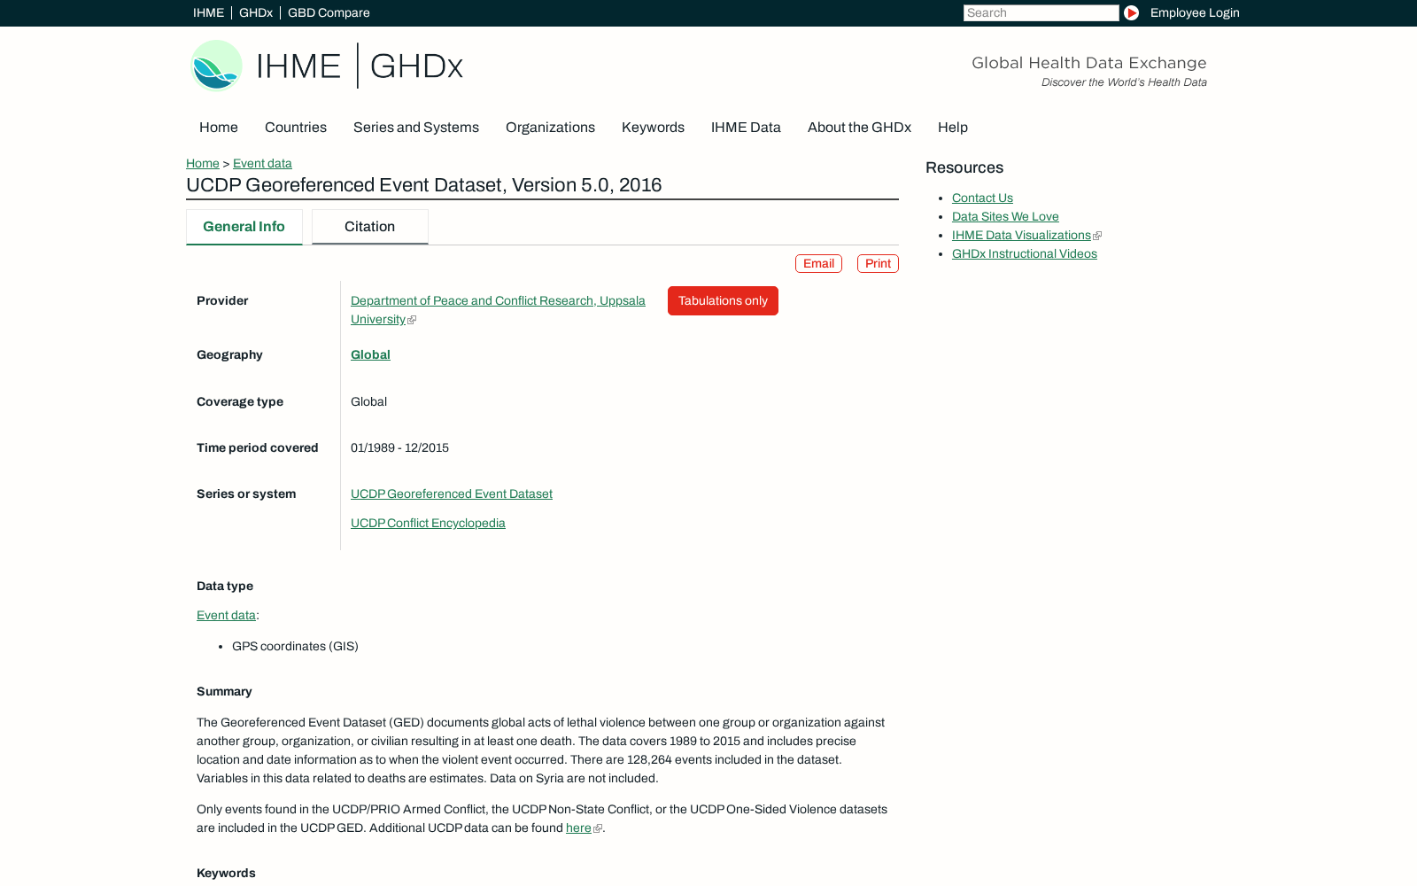The height and width of the screenshot is (886, 1417).
Task: Open the Keywords menu
Action: [653, 128]
